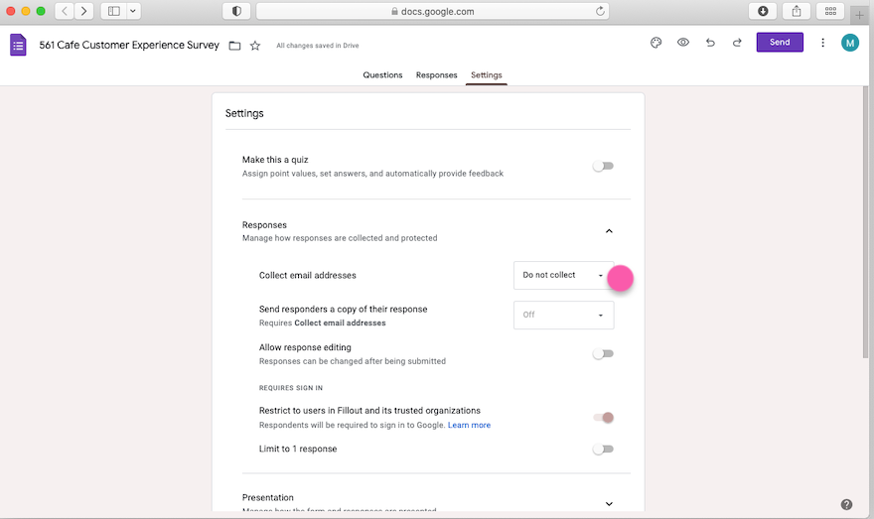Expand the Presentation section
874x519 pixels.
609,503
